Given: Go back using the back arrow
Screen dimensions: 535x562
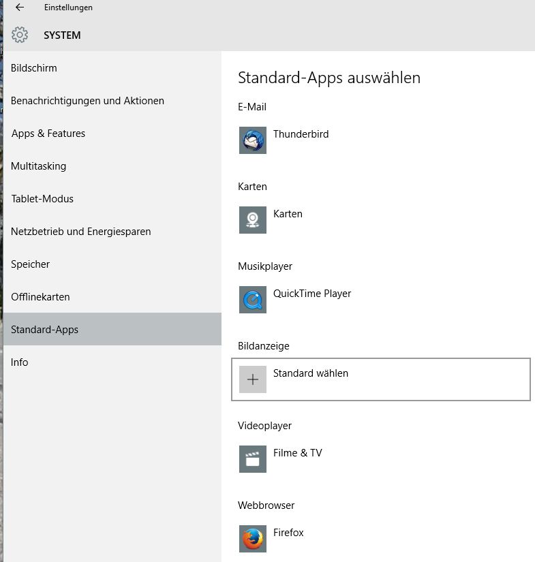Looking at the screenshot, I should [20, 7].
